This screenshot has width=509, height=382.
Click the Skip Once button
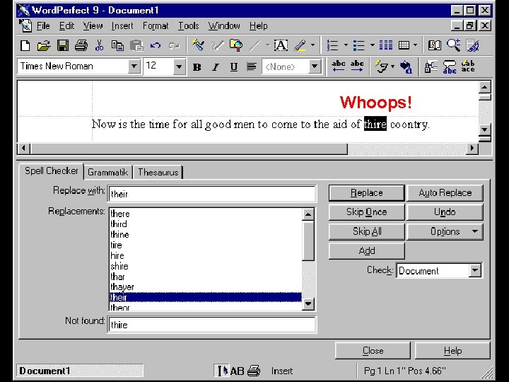[366, 212]
